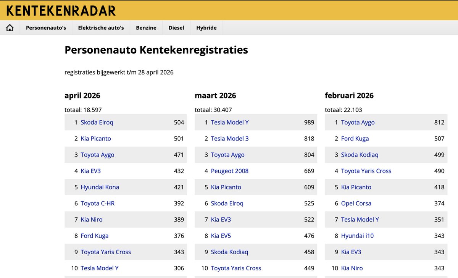Viewport: 458px width, 278px height.
Task: Click the value 392 next to Toyota C-HR
Action: coord(179,204)
